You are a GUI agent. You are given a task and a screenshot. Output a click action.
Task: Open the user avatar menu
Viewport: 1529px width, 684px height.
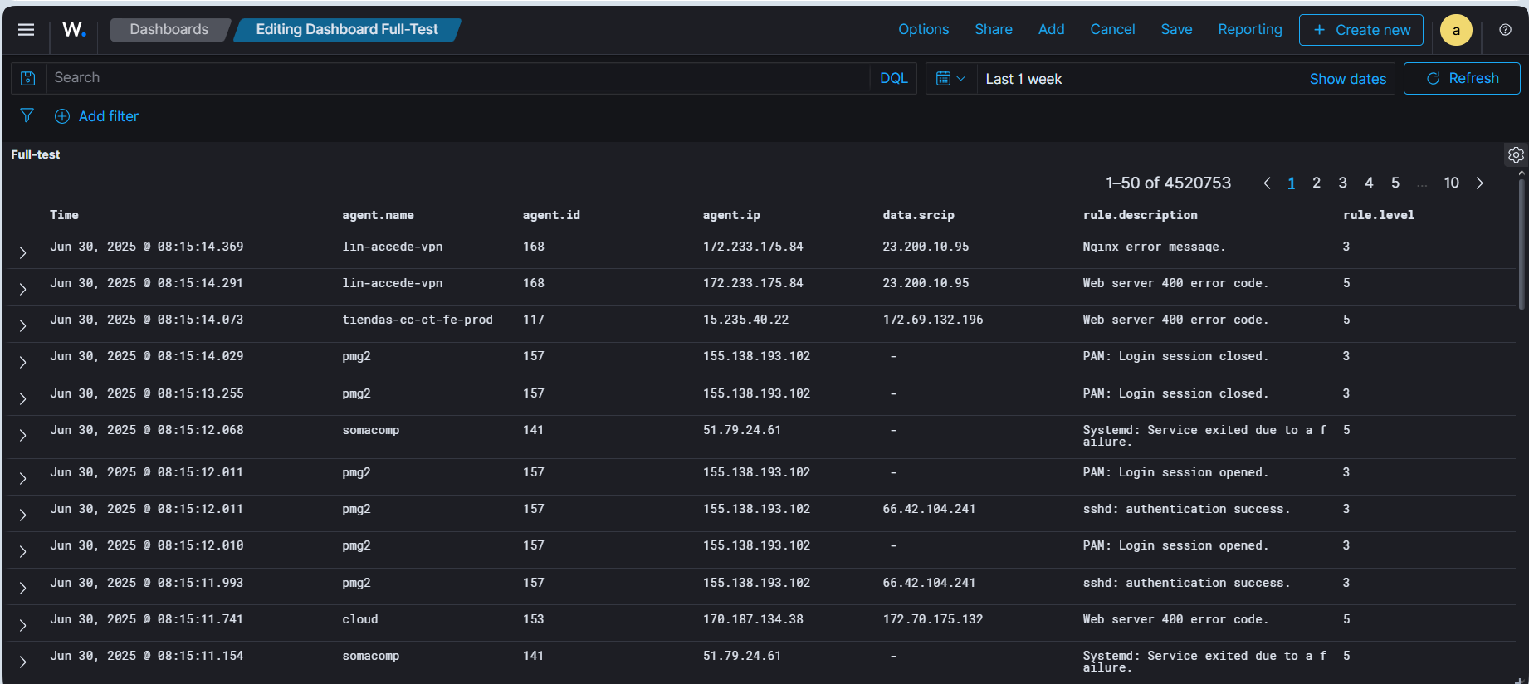tap(1456, 30)
